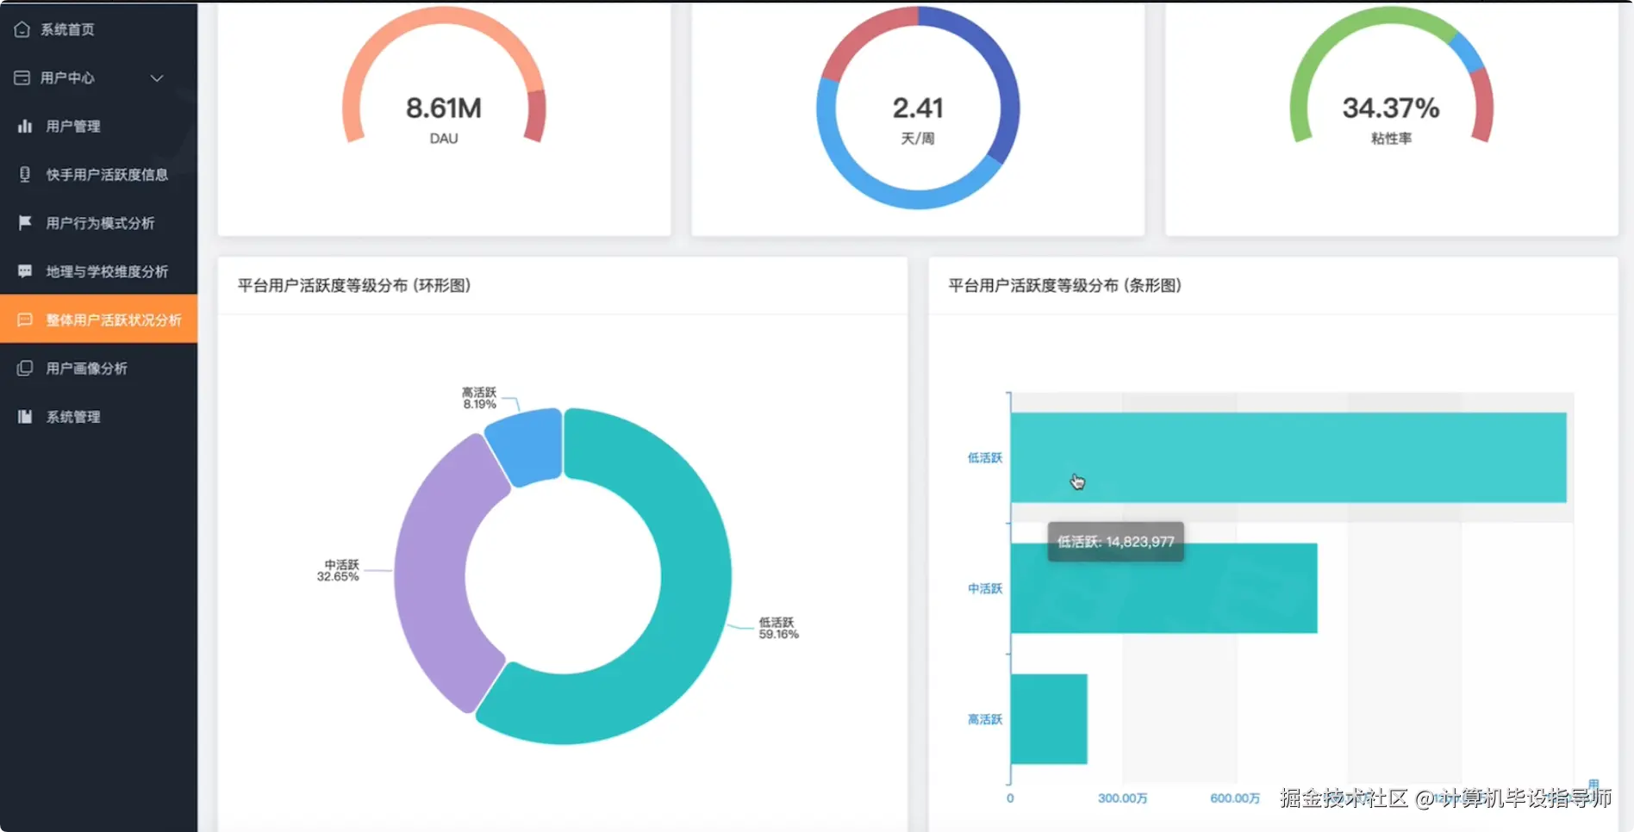The image size is (1634, 832).
Task: Click the 300.00万 axis tick label
Action: [x=1122, y=798]
